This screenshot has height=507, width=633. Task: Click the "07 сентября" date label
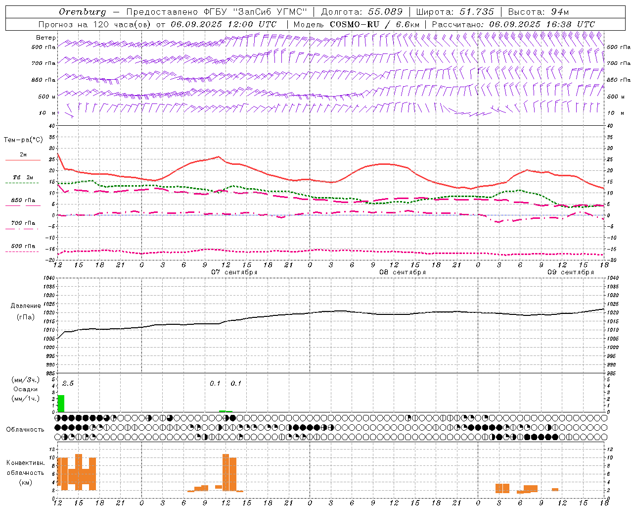click(234, 272)
